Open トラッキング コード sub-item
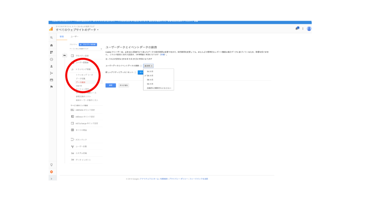366x206 pixels. pyautogui.click(x=84, y=75)
